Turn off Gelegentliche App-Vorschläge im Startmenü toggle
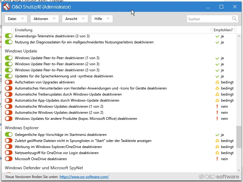This screenshot has width=243, height=182. click(x=9, y=134)
